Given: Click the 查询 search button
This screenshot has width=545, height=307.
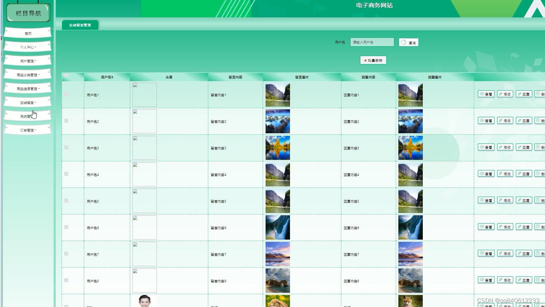Looking at the screenshot, I should [x=409, y=42].
